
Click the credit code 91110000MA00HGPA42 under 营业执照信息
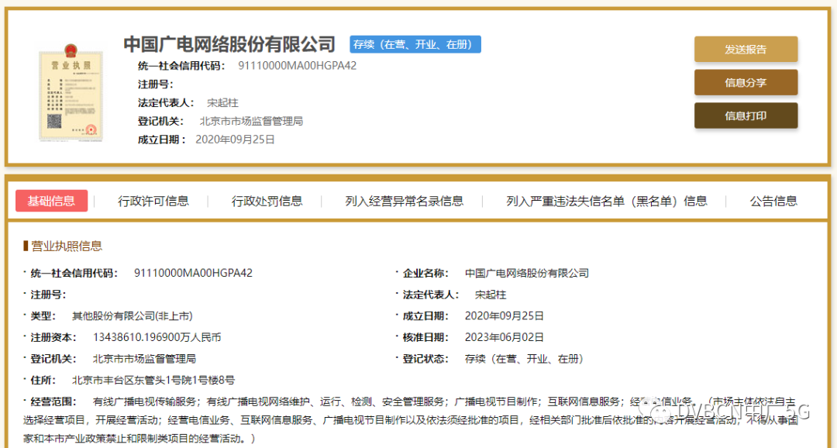(193, 273)
